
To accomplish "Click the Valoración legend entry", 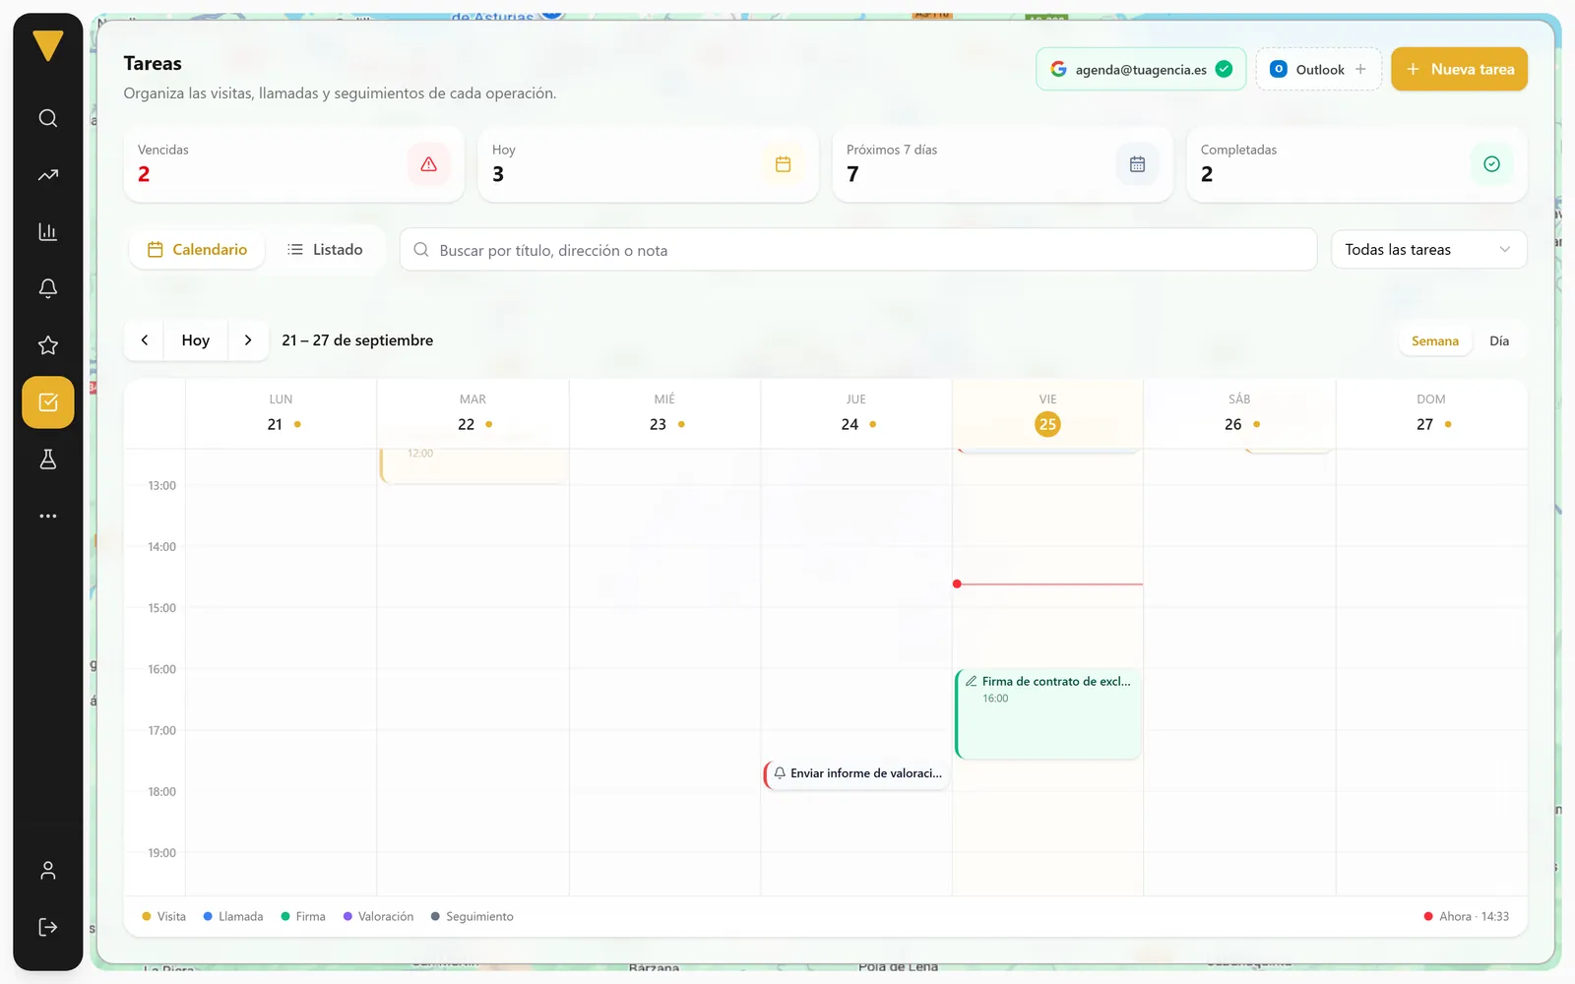I will tap(378, 917).
